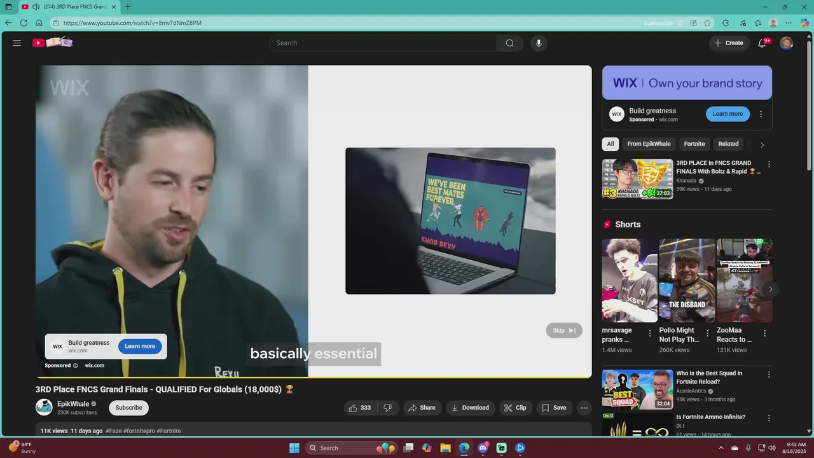Open the notifications bell

pos(762,43)
